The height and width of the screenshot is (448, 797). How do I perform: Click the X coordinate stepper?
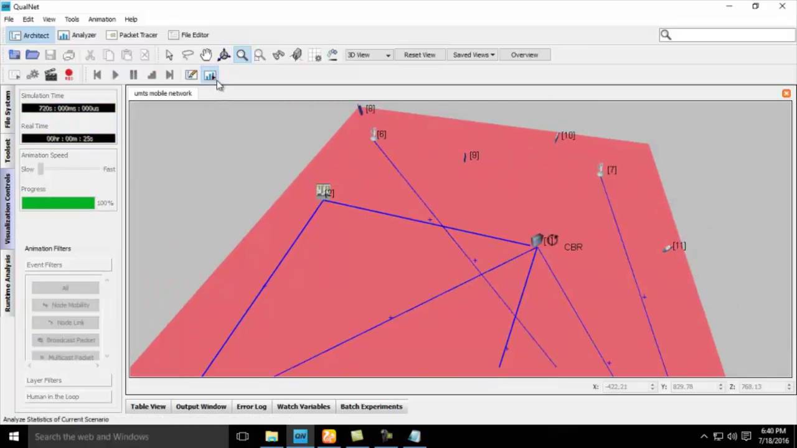point(653,386)
